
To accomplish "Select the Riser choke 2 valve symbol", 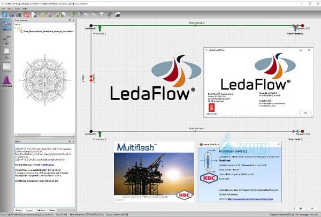I will point(295,131).
